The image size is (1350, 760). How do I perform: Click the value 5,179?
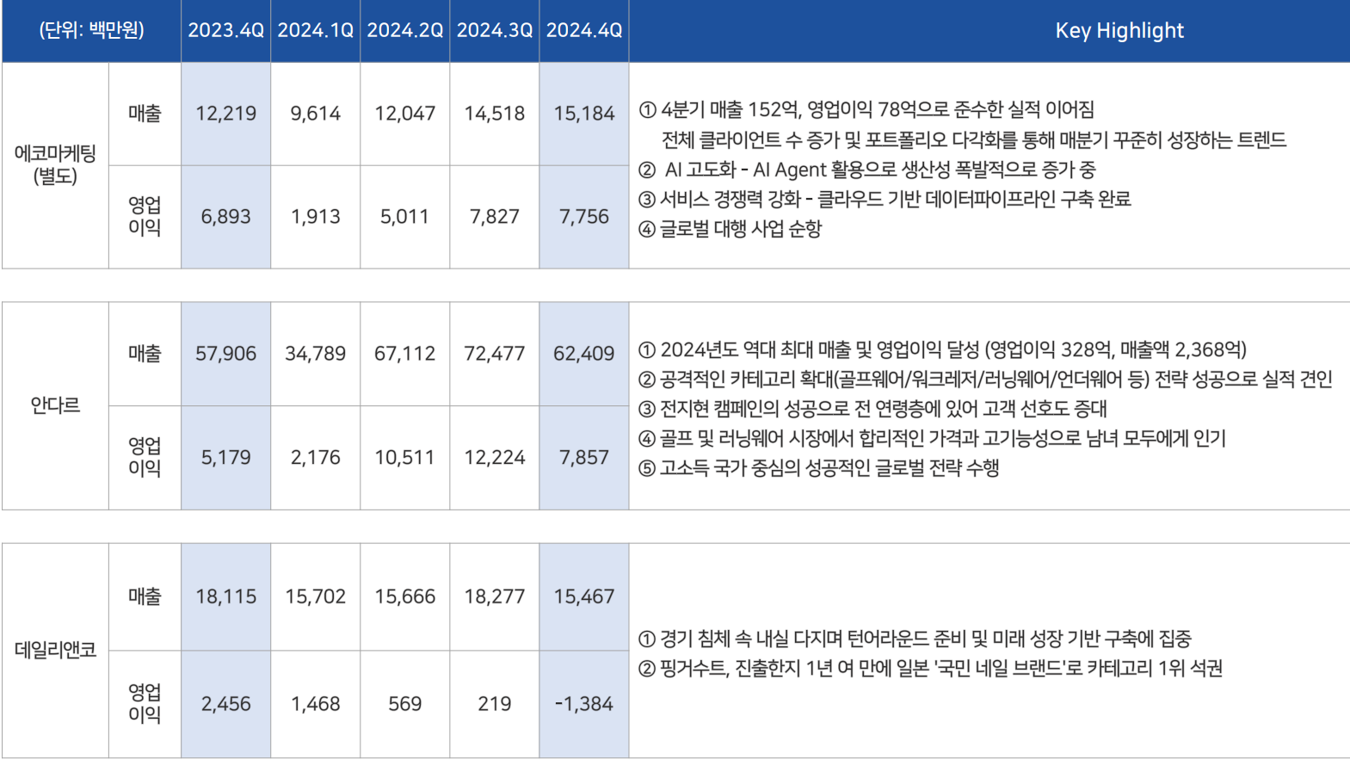225,458
